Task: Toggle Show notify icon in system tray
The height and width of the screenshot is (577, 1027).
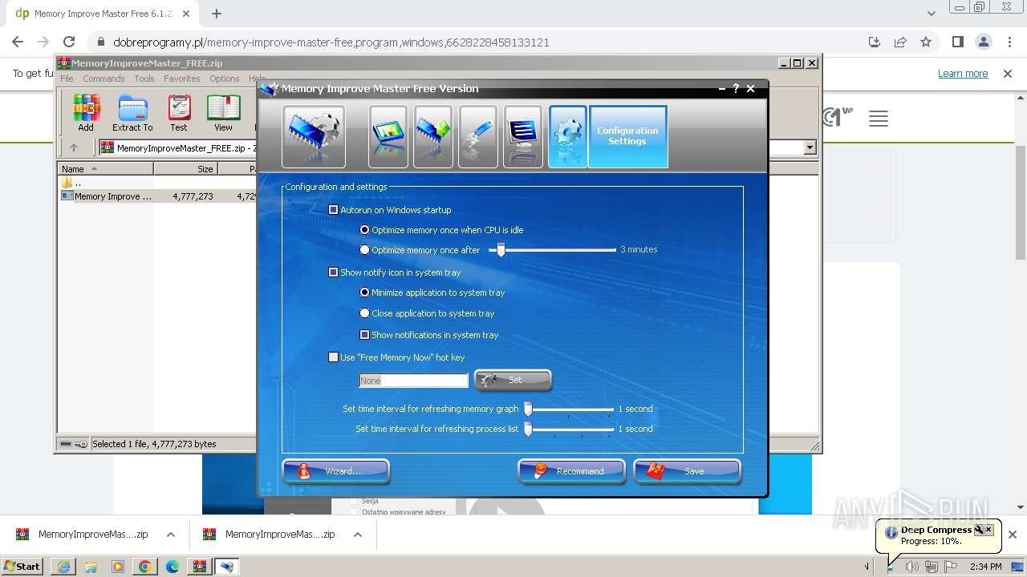Action: pyautogui.click(x=334, y=272)
